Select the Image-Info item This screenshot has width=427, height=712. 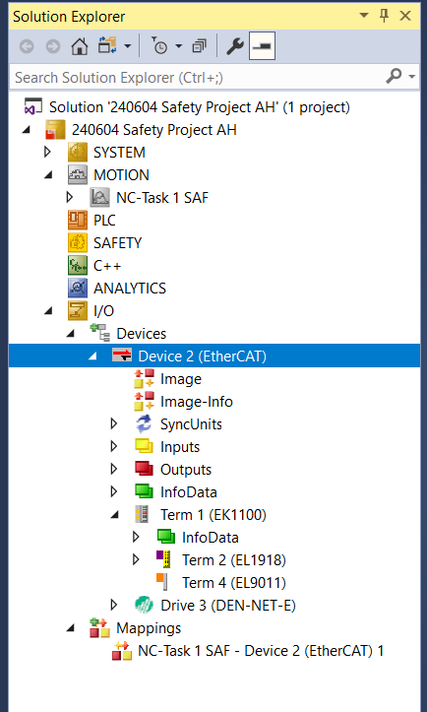pyautogui.click(x=183, y=402)
